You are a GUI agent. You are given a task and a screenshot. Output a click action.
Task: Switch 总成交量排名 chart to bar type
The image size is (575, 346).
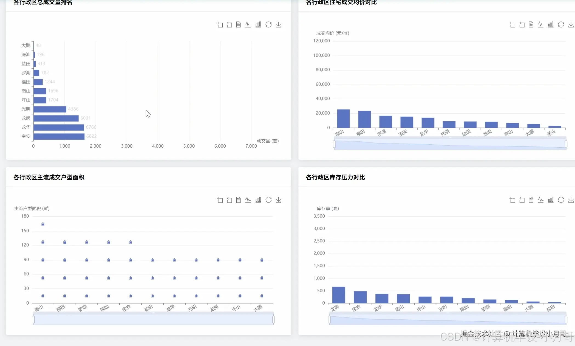258,25
